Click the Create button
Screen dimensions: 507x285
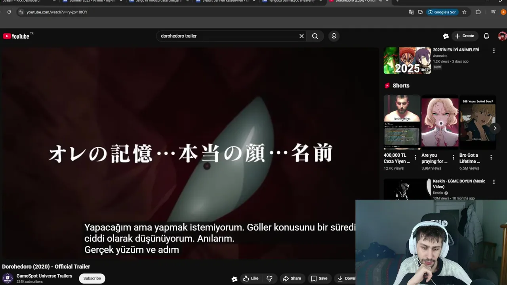coord(465,36)
